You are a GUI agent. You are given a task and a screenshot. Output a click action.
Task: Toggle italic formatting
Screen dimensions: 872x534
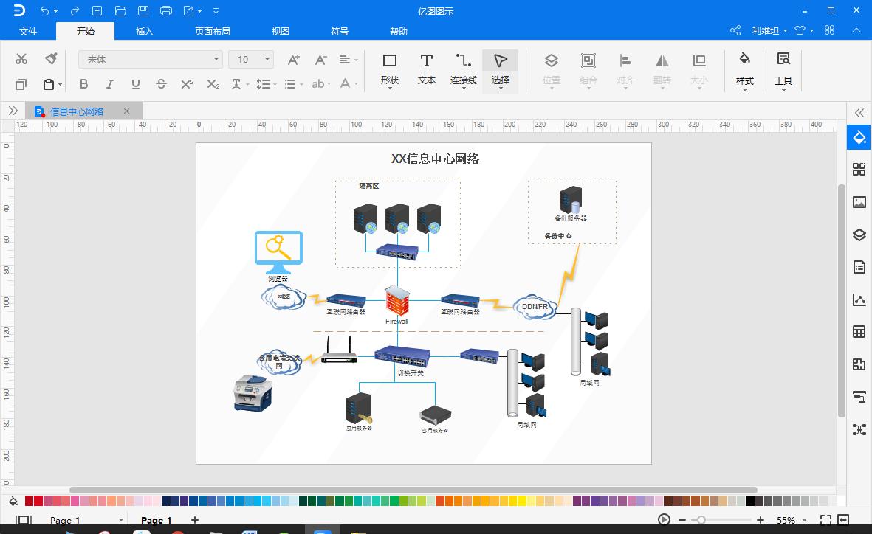pos(109,84)
